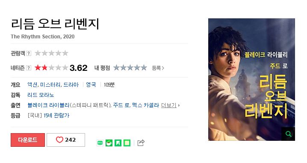The height and width of the screenshot is (163, 307).
Task: Open the external share arrow icon
Action: pos(141,143)
